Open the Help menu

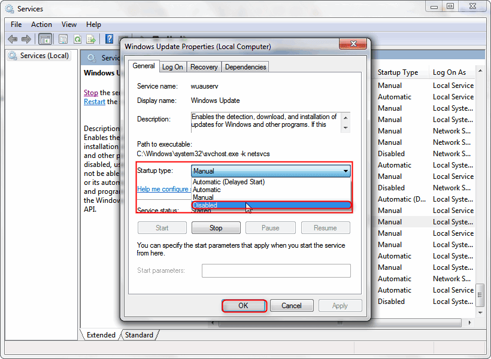click(93, 25)
